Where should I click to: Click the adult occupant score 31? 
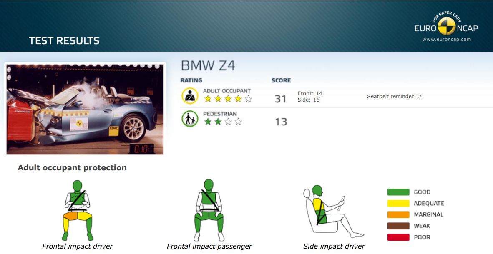[280, 99]
